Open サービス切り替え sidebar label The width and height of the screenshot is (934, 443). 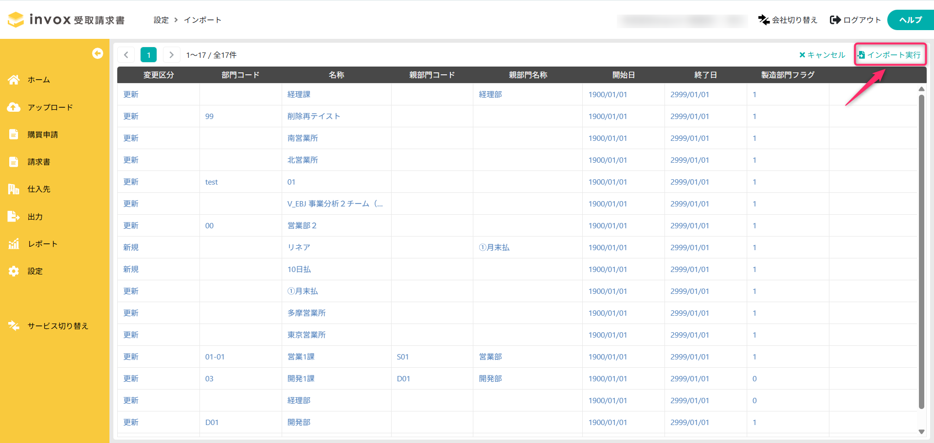point(58,325)
